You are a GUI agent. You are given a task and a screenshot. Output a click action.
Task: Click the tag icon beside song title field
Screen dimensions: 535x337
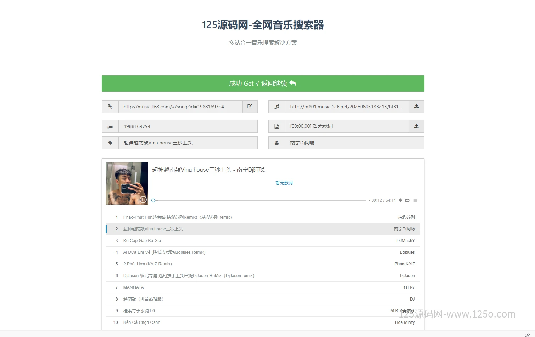pyautogui.click(x=110, y=143)
